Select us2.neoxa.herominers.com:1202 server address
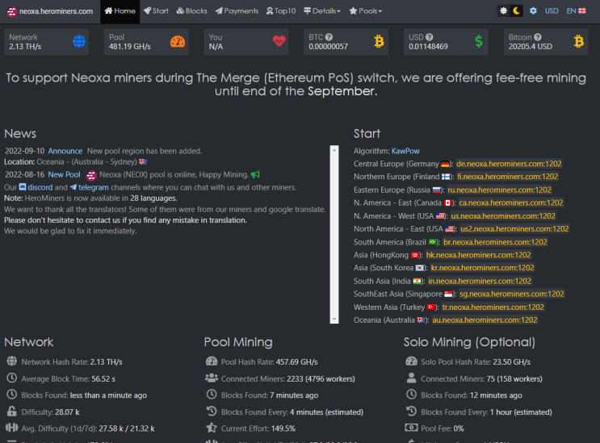Image resolution: width=600 pixels, height=443 pixels. pos(514,229)
